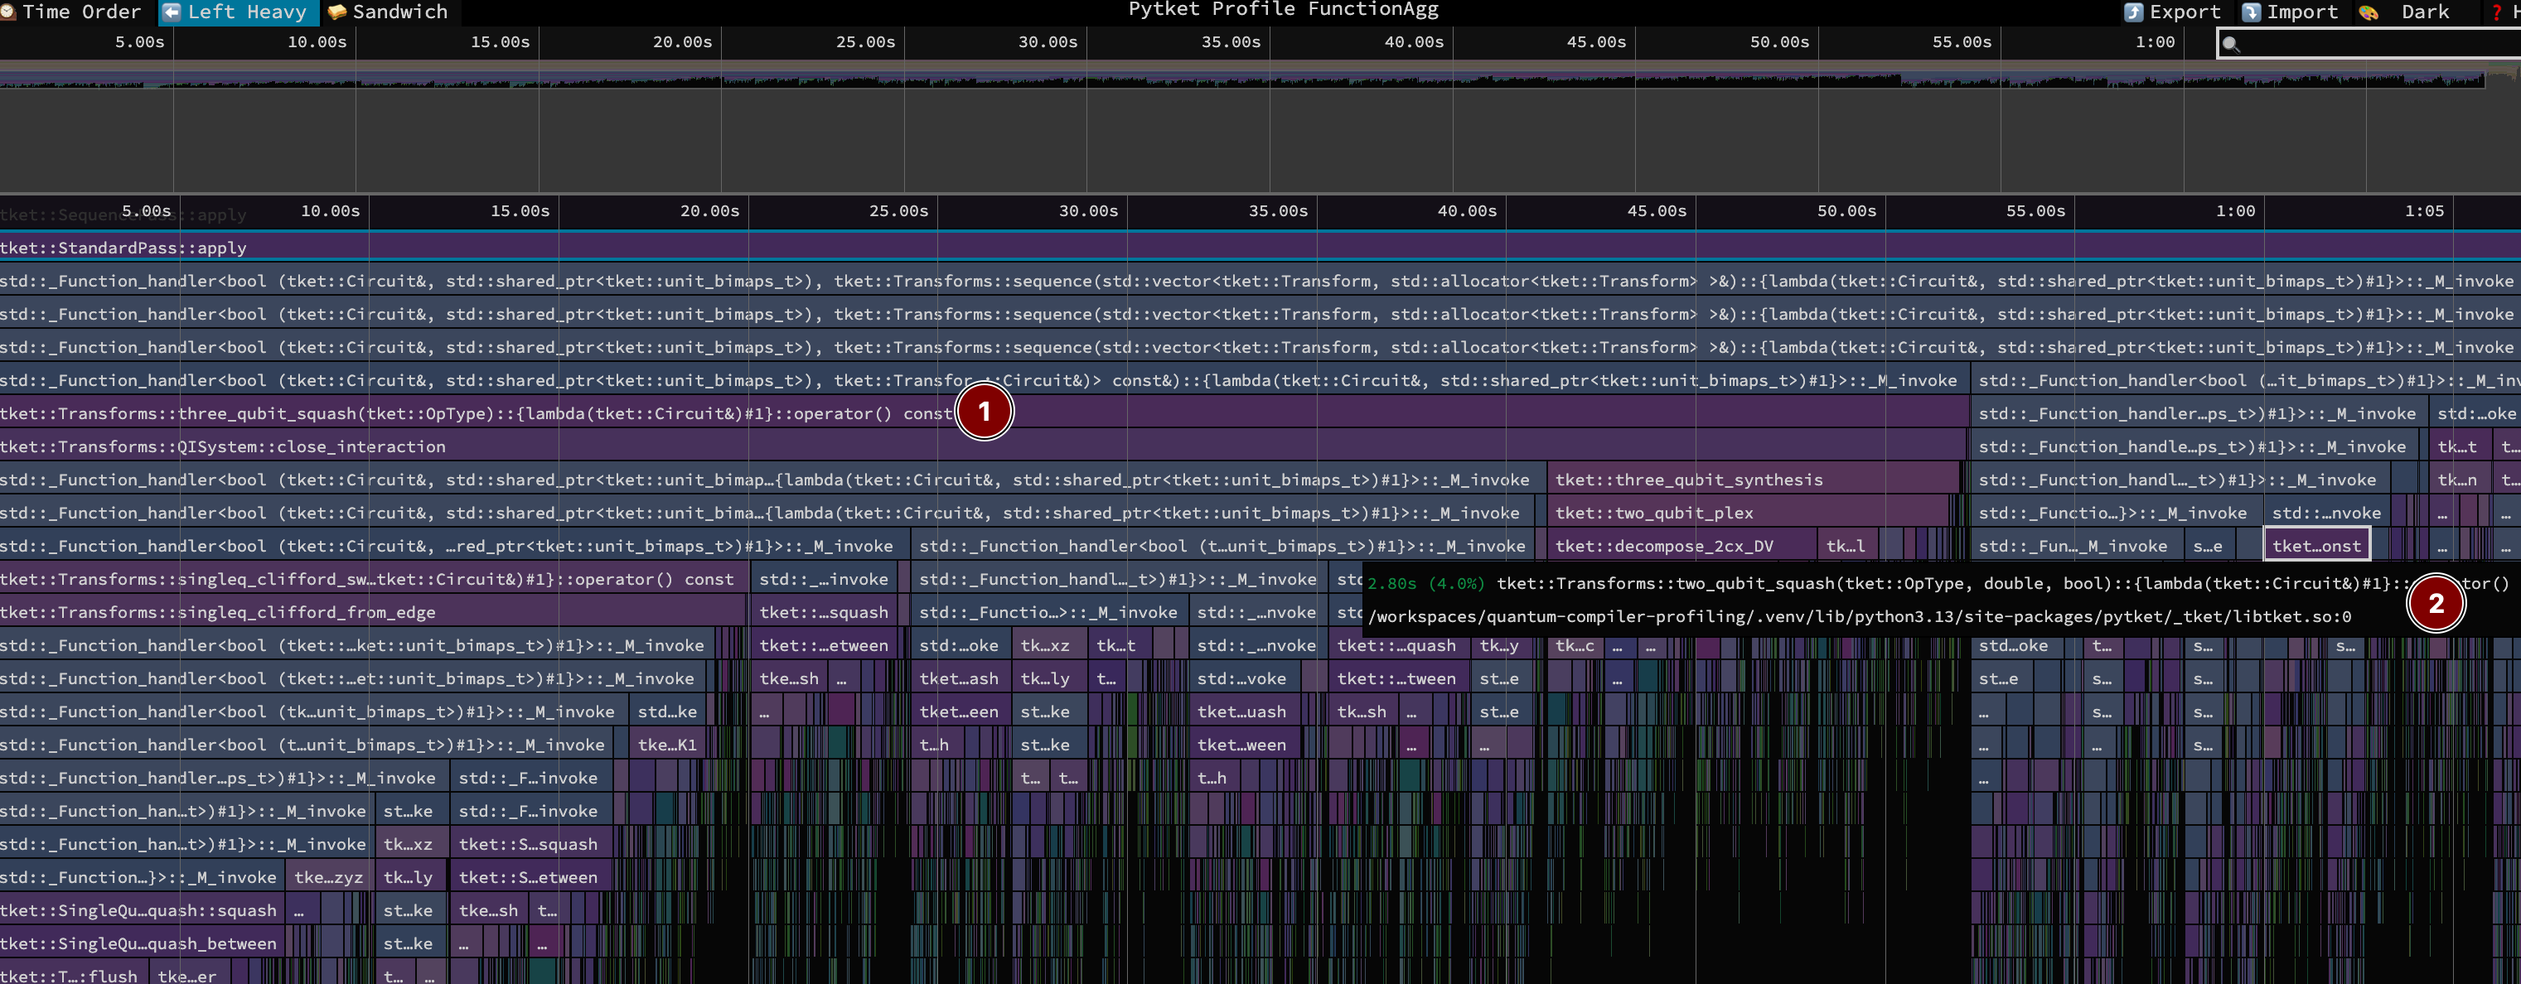2521x984 pixels.
Task: Click the Pytket Profile FunctionAgg title
Action: point(1283,10)
